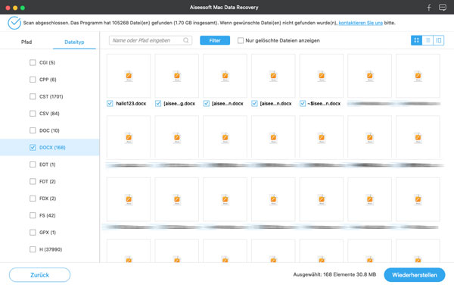Image resolution: width=454 pixels, height=288 pixels.
Task: Select the Dateityp tab
Action: [x=74, y=42]
